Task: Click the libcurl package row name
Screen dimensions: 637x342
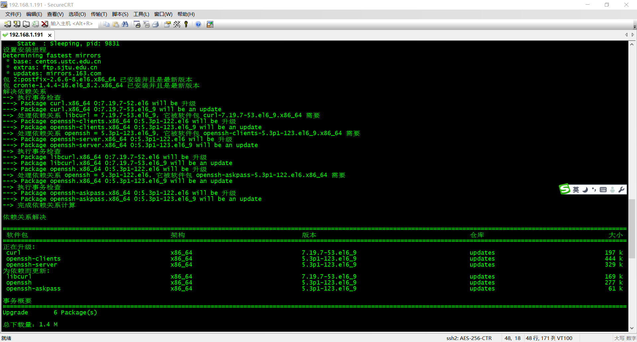Action: [19, 277]
